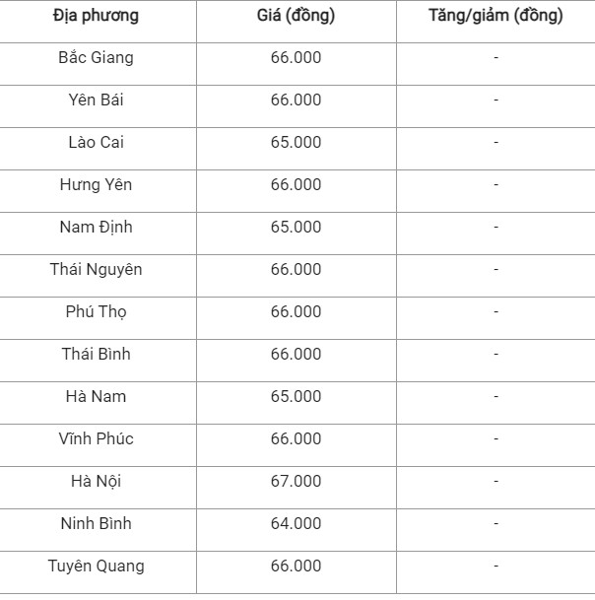The height and width of the screenshot is (600, 595).
Task: Click the "Tăng/giảm (đồng)" column header
Action: click(496, 16)
